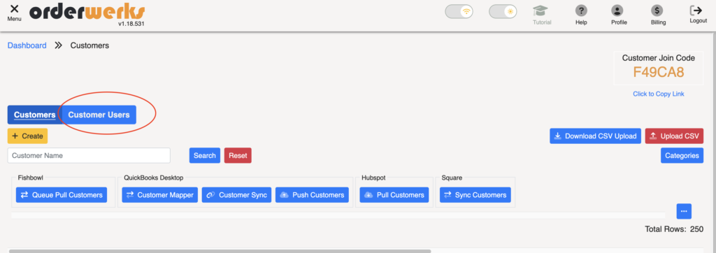The width and height of the screenshot is (716, 253).
Task: Switch to the Customer Users tab
Action: click(x=99, y=115)
